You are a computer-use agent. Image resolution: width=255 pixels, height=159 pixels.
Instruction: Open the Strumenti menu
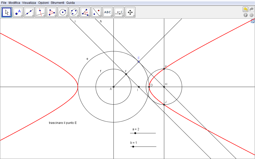pyautogui.click(x=57, y=3)
